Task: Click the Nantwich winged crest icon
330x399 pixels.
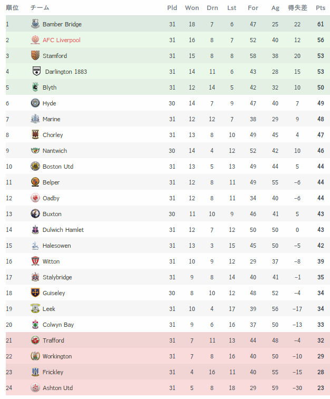Action: pos(35,150)
